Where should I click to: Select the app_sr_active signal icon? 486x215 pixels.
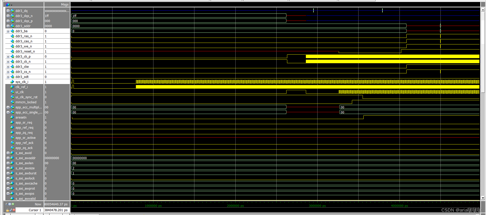point(12,138)
